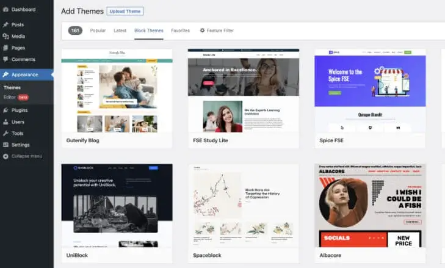
Task: Go to Media in sidebar
Action: click(27, 37)
